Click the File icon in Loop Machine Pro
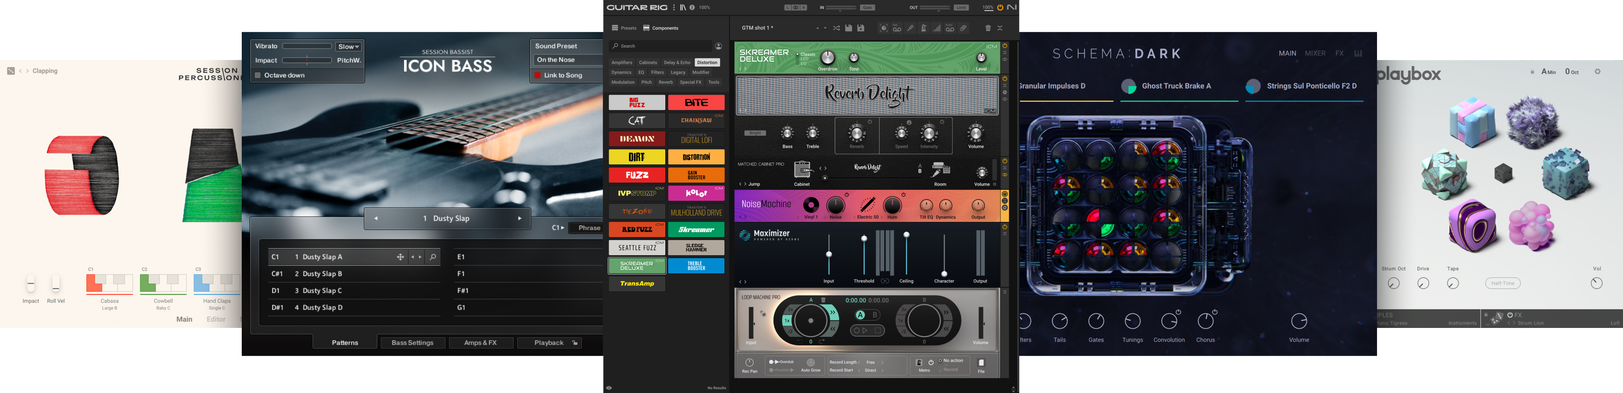The width and height of the screenshot is (1623, 393). 981,363
